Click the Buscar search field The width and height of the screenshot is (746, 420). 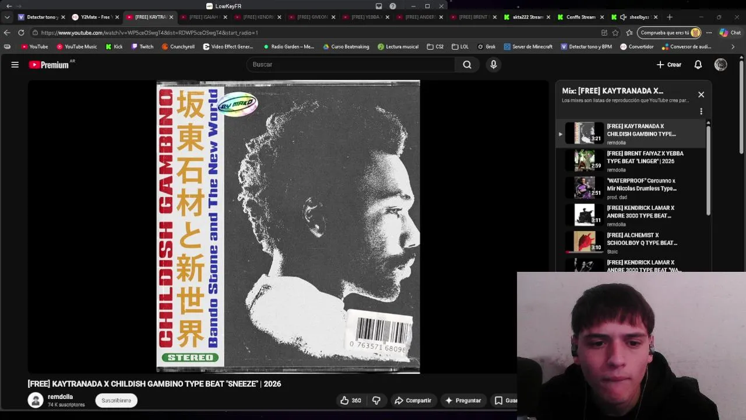pos(351,65)
